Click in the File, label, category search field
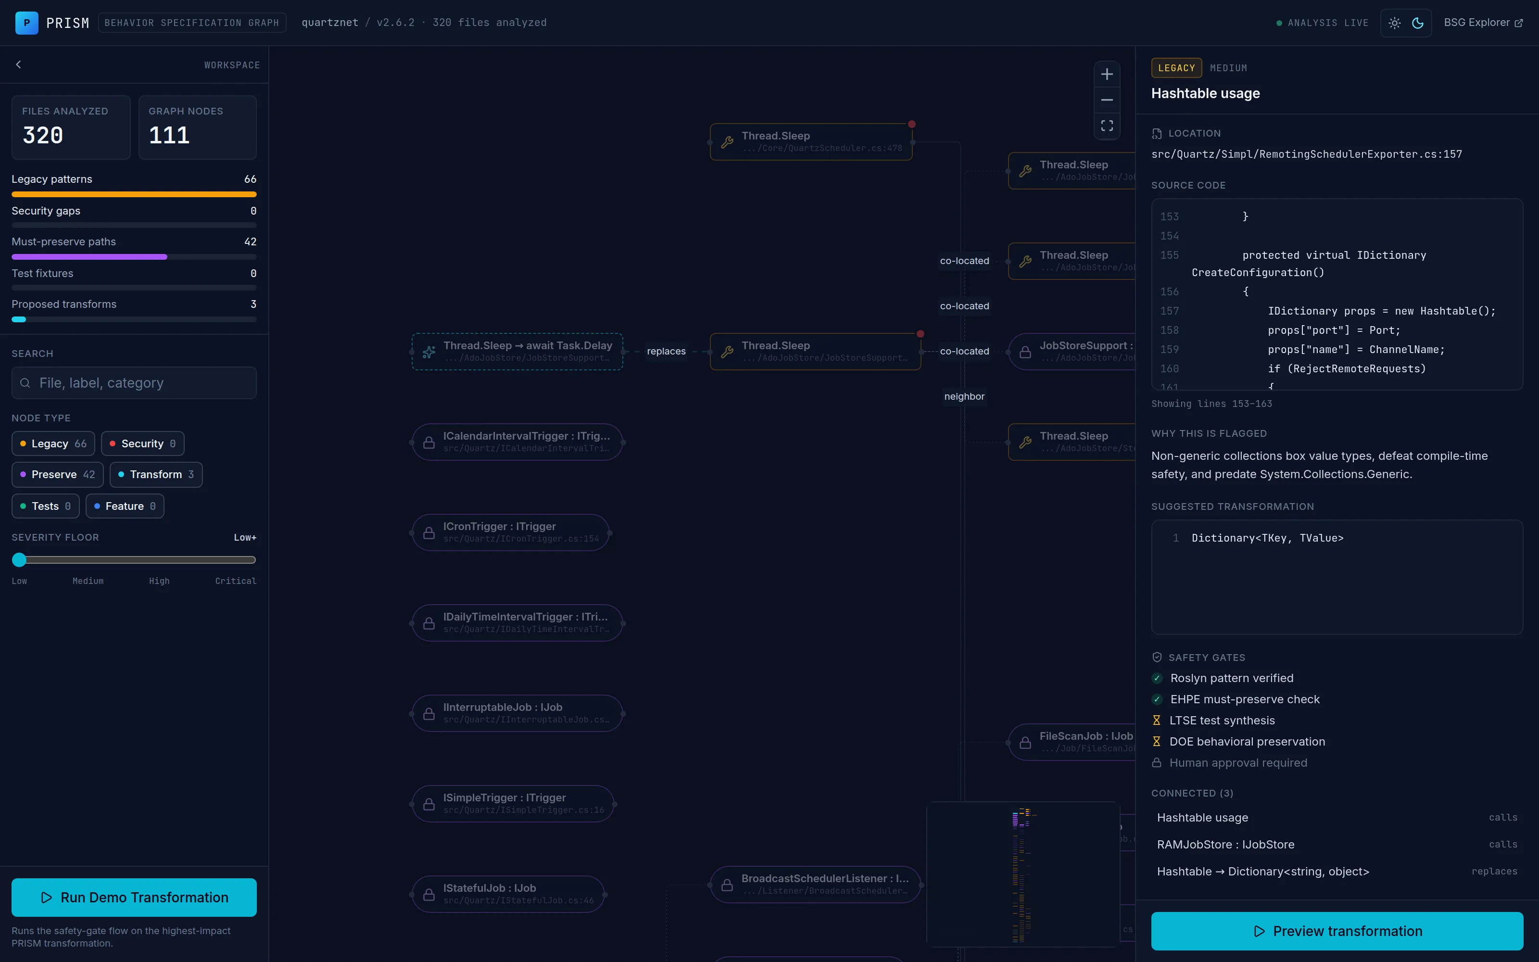 click(x=134, y=383)
